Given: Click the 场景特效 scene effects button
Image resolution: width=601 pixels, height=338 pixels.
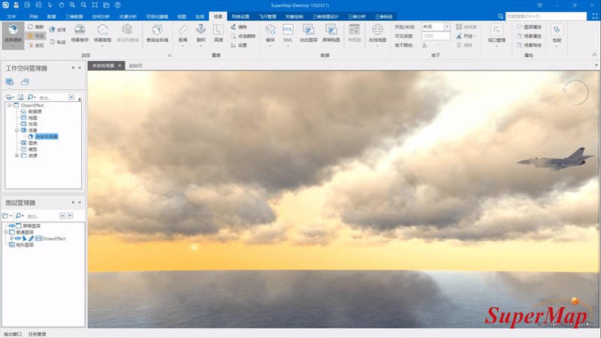Looking at the screenshot, I should point(529,45).
